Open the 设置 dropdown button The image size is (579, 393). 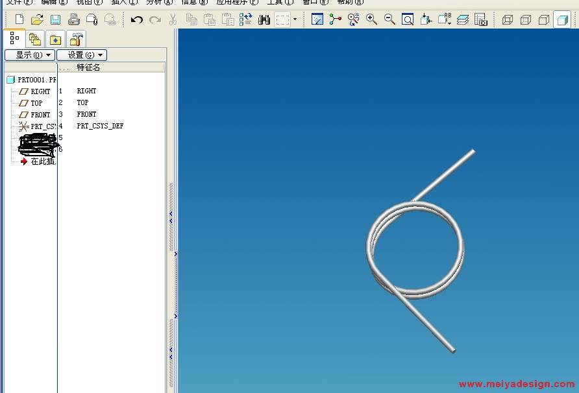[x=81, y=55]
